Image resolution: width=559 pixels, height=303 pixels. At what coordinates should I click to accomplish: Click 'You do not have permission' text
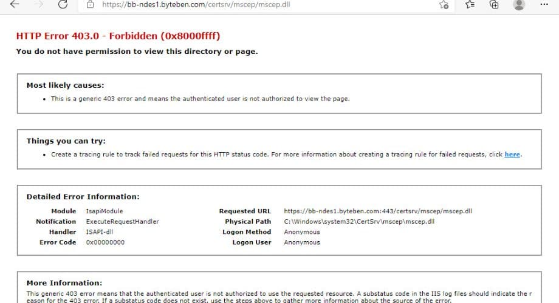[x=137, y=52]
